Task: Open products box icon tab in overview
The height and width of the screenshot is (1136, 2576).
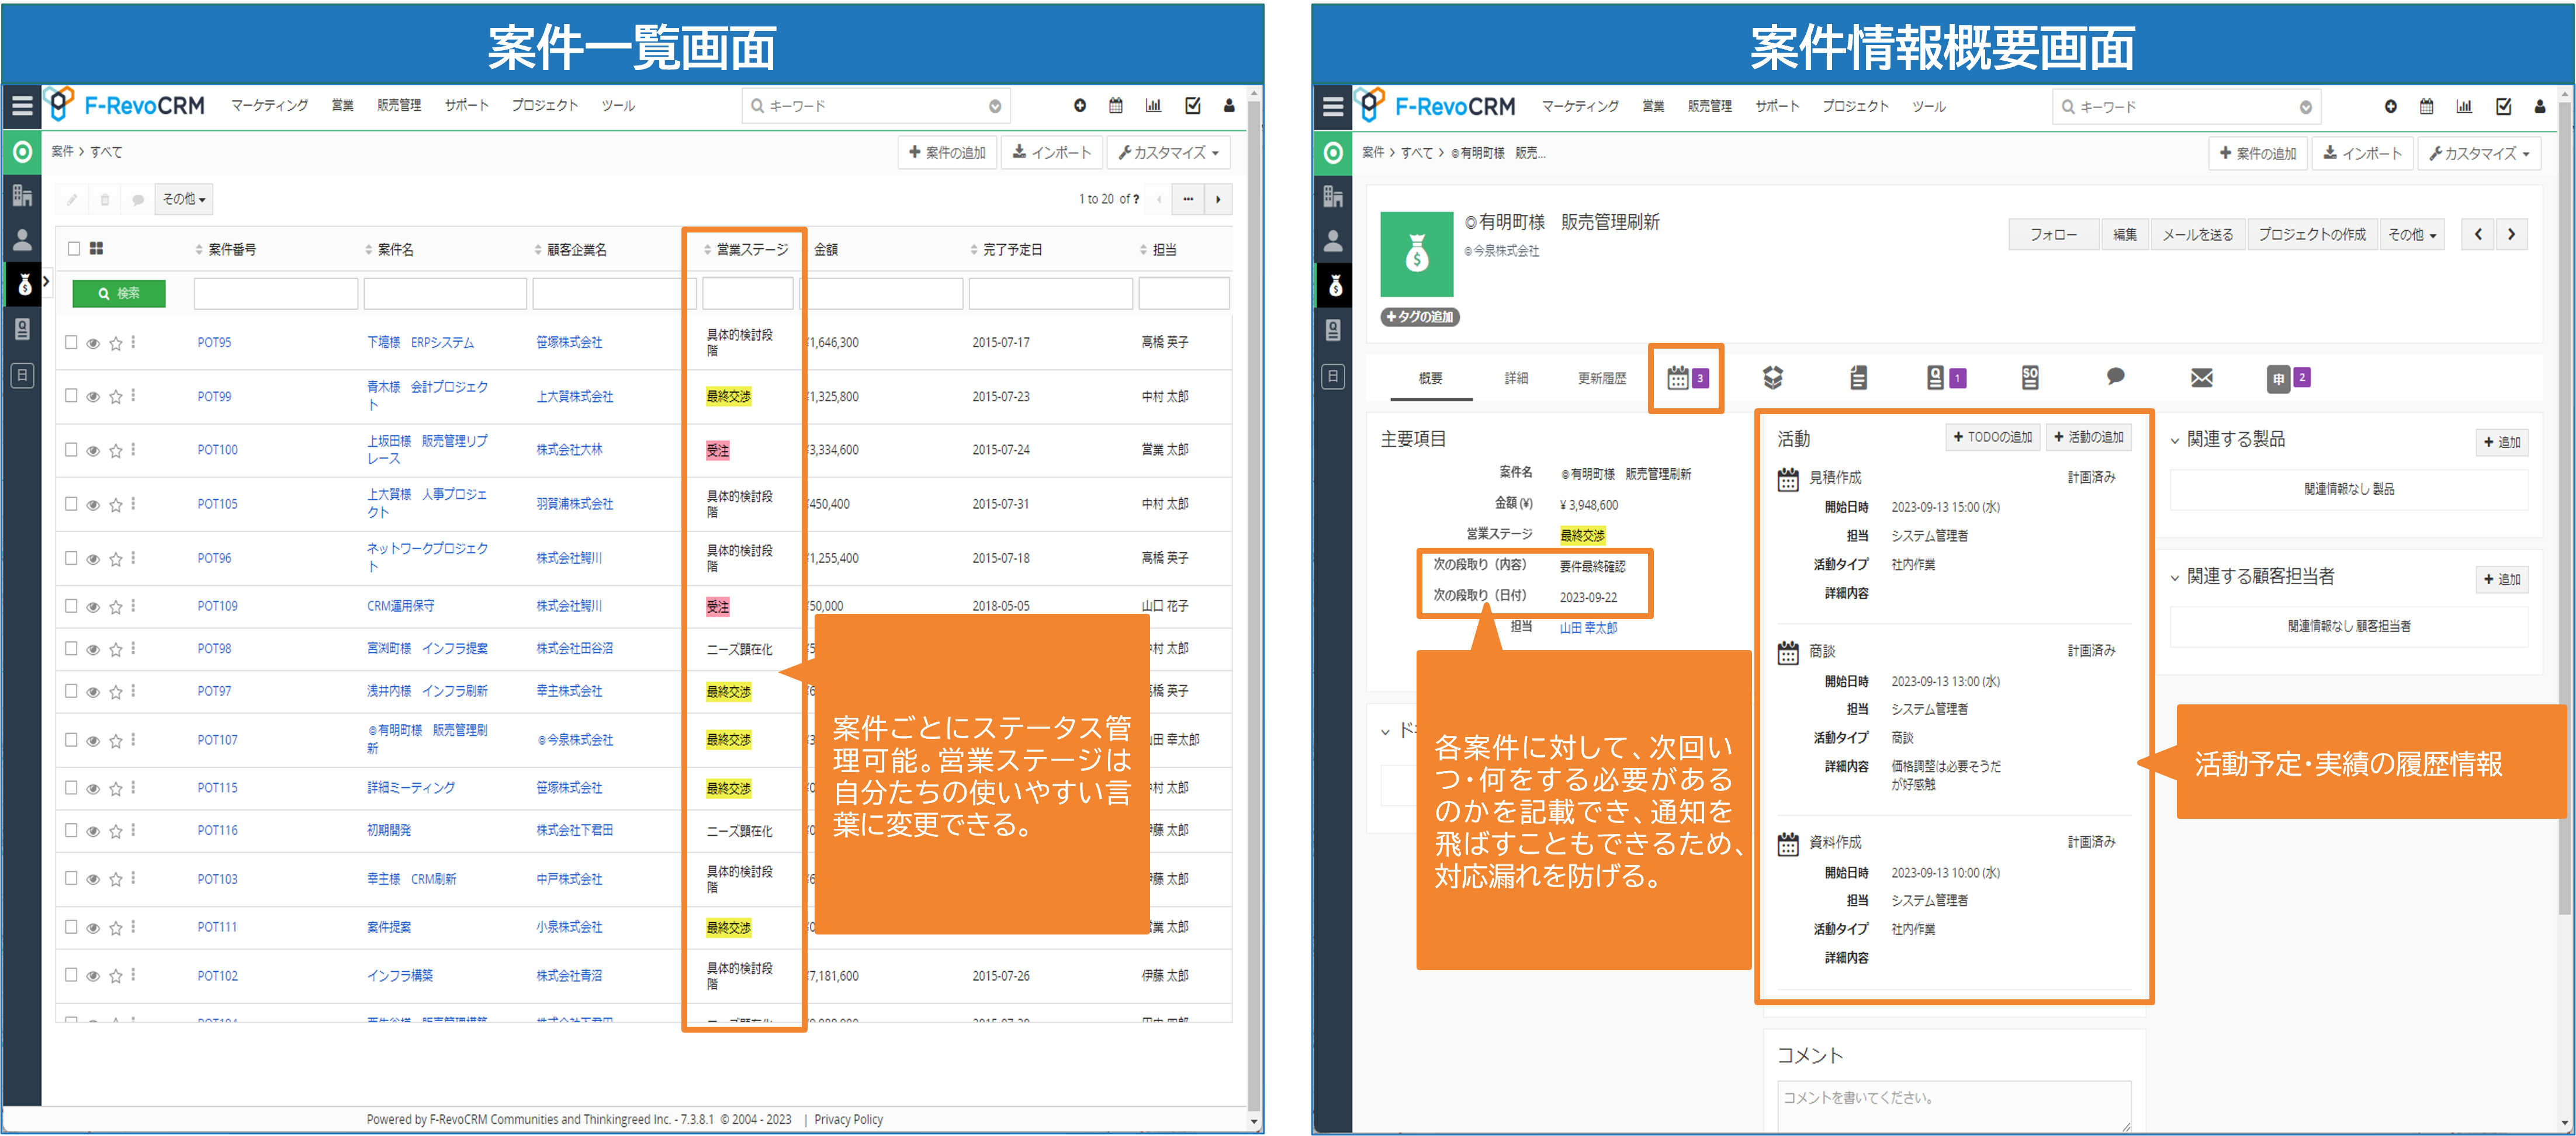Action: [1773, 378]
